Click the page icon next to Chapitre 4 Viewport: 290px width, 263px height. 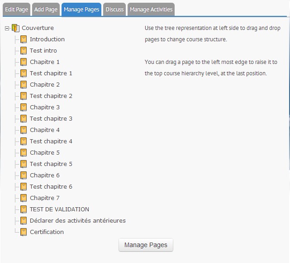pyautogui.click(x=24, y=130)
